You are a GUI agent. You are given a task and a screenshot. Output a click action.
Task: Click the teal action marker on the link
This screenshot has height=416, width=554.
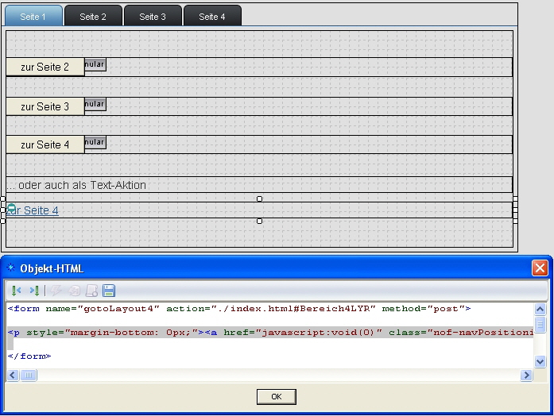10,209
